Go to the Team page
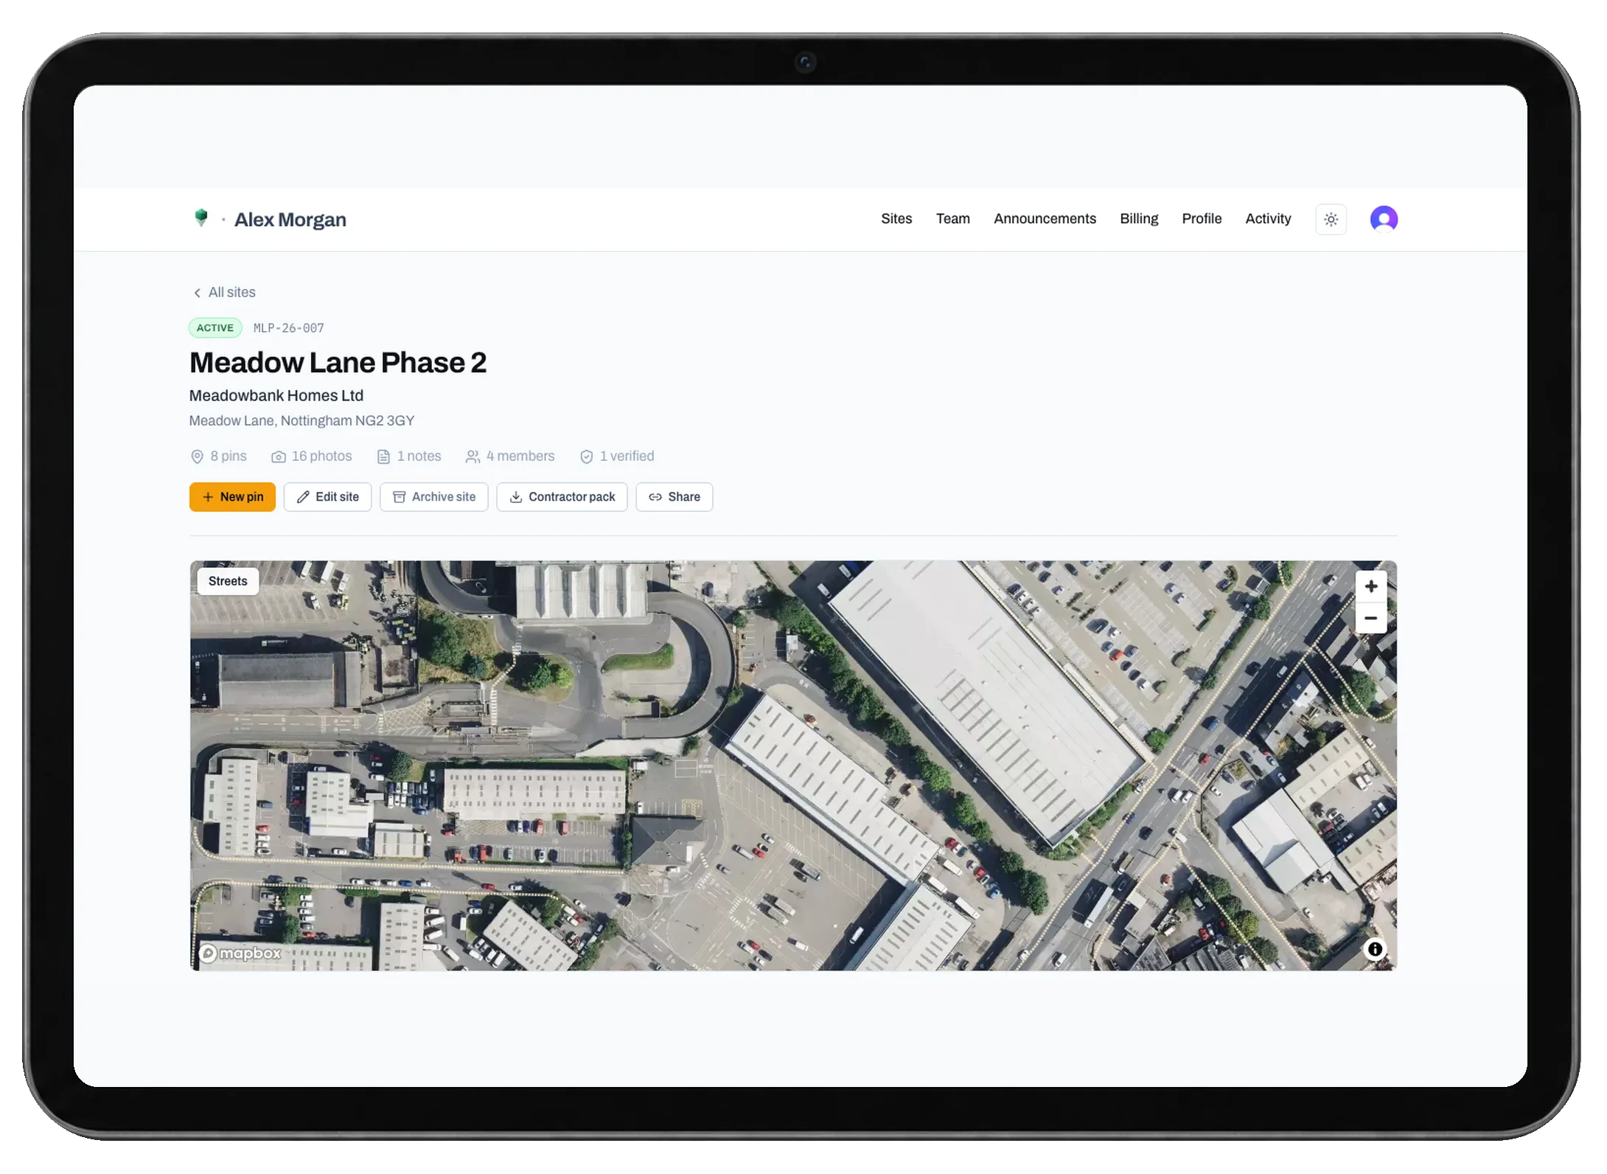This screenshot has height=1174, width=1607. (x=953, y=219)
